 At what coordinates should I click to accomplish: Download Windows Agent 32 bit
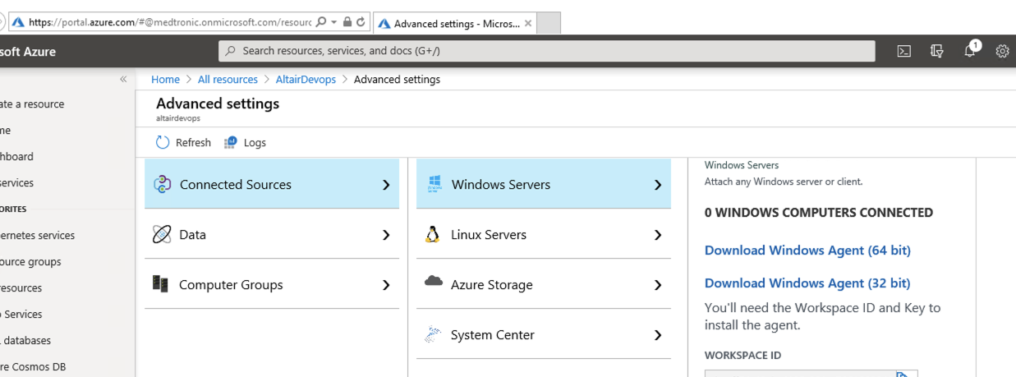pos(807,283)
